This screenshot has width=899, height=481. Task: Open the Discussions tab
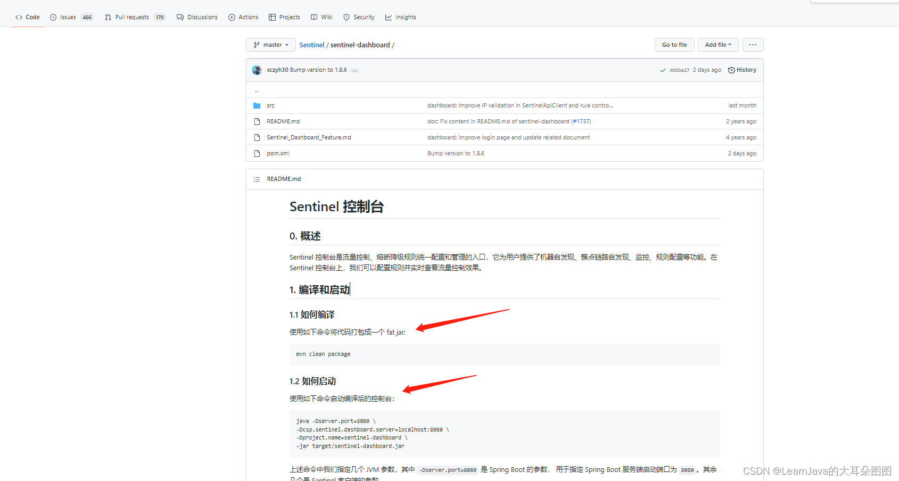[x=197, y=17]
